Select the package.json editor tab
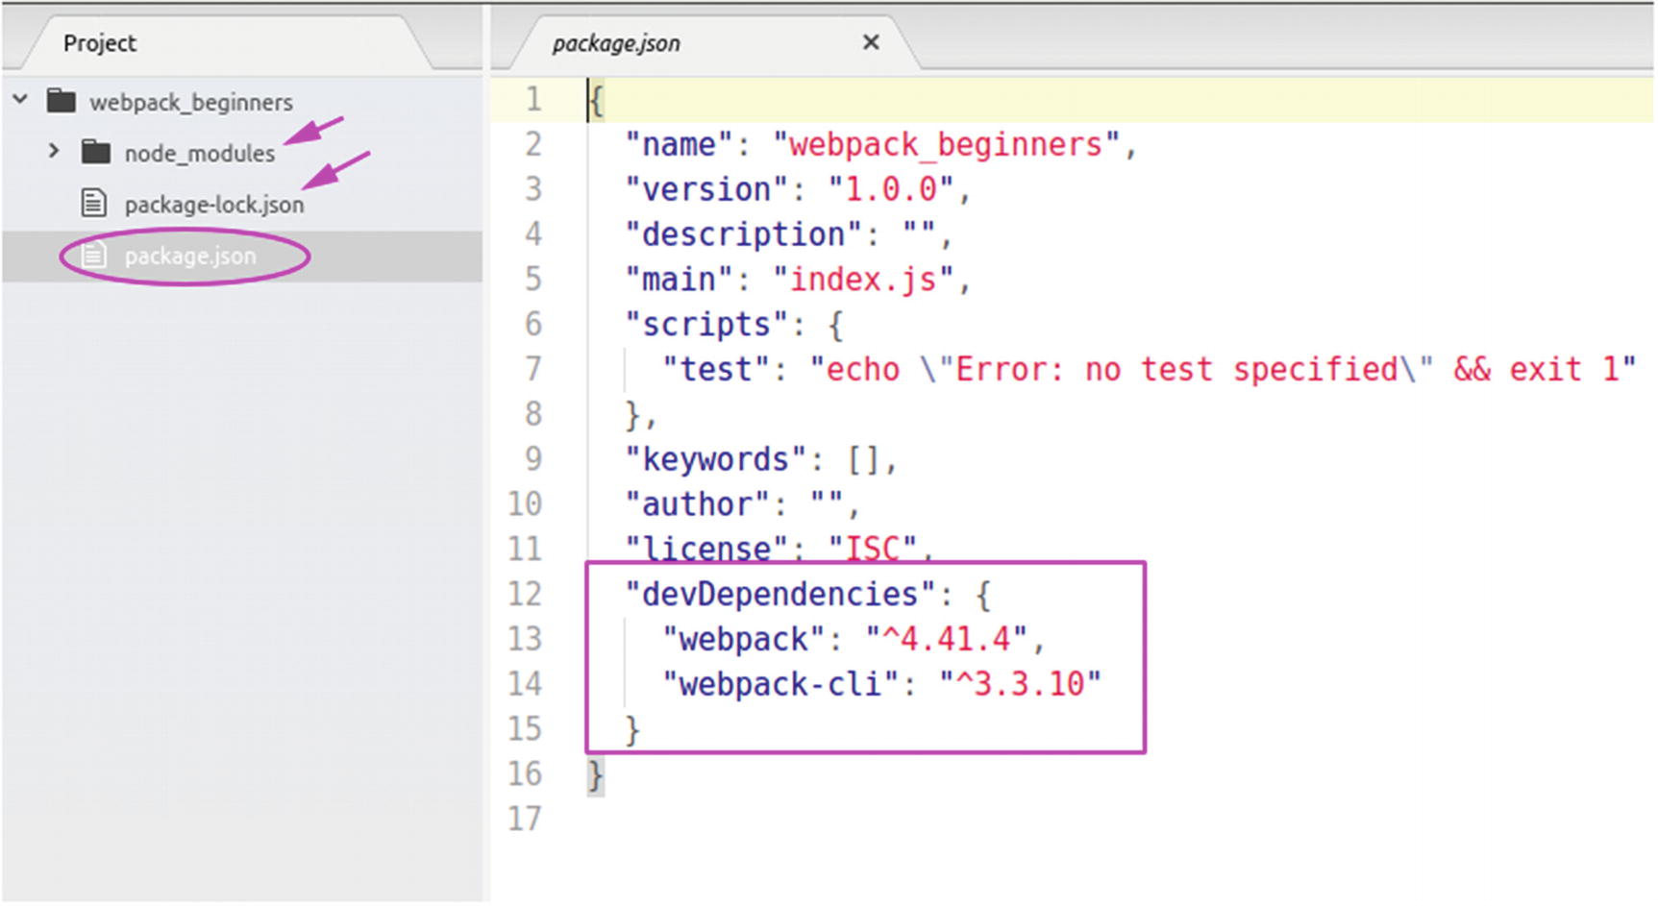The image size is (1658, 906). point(616,43)
